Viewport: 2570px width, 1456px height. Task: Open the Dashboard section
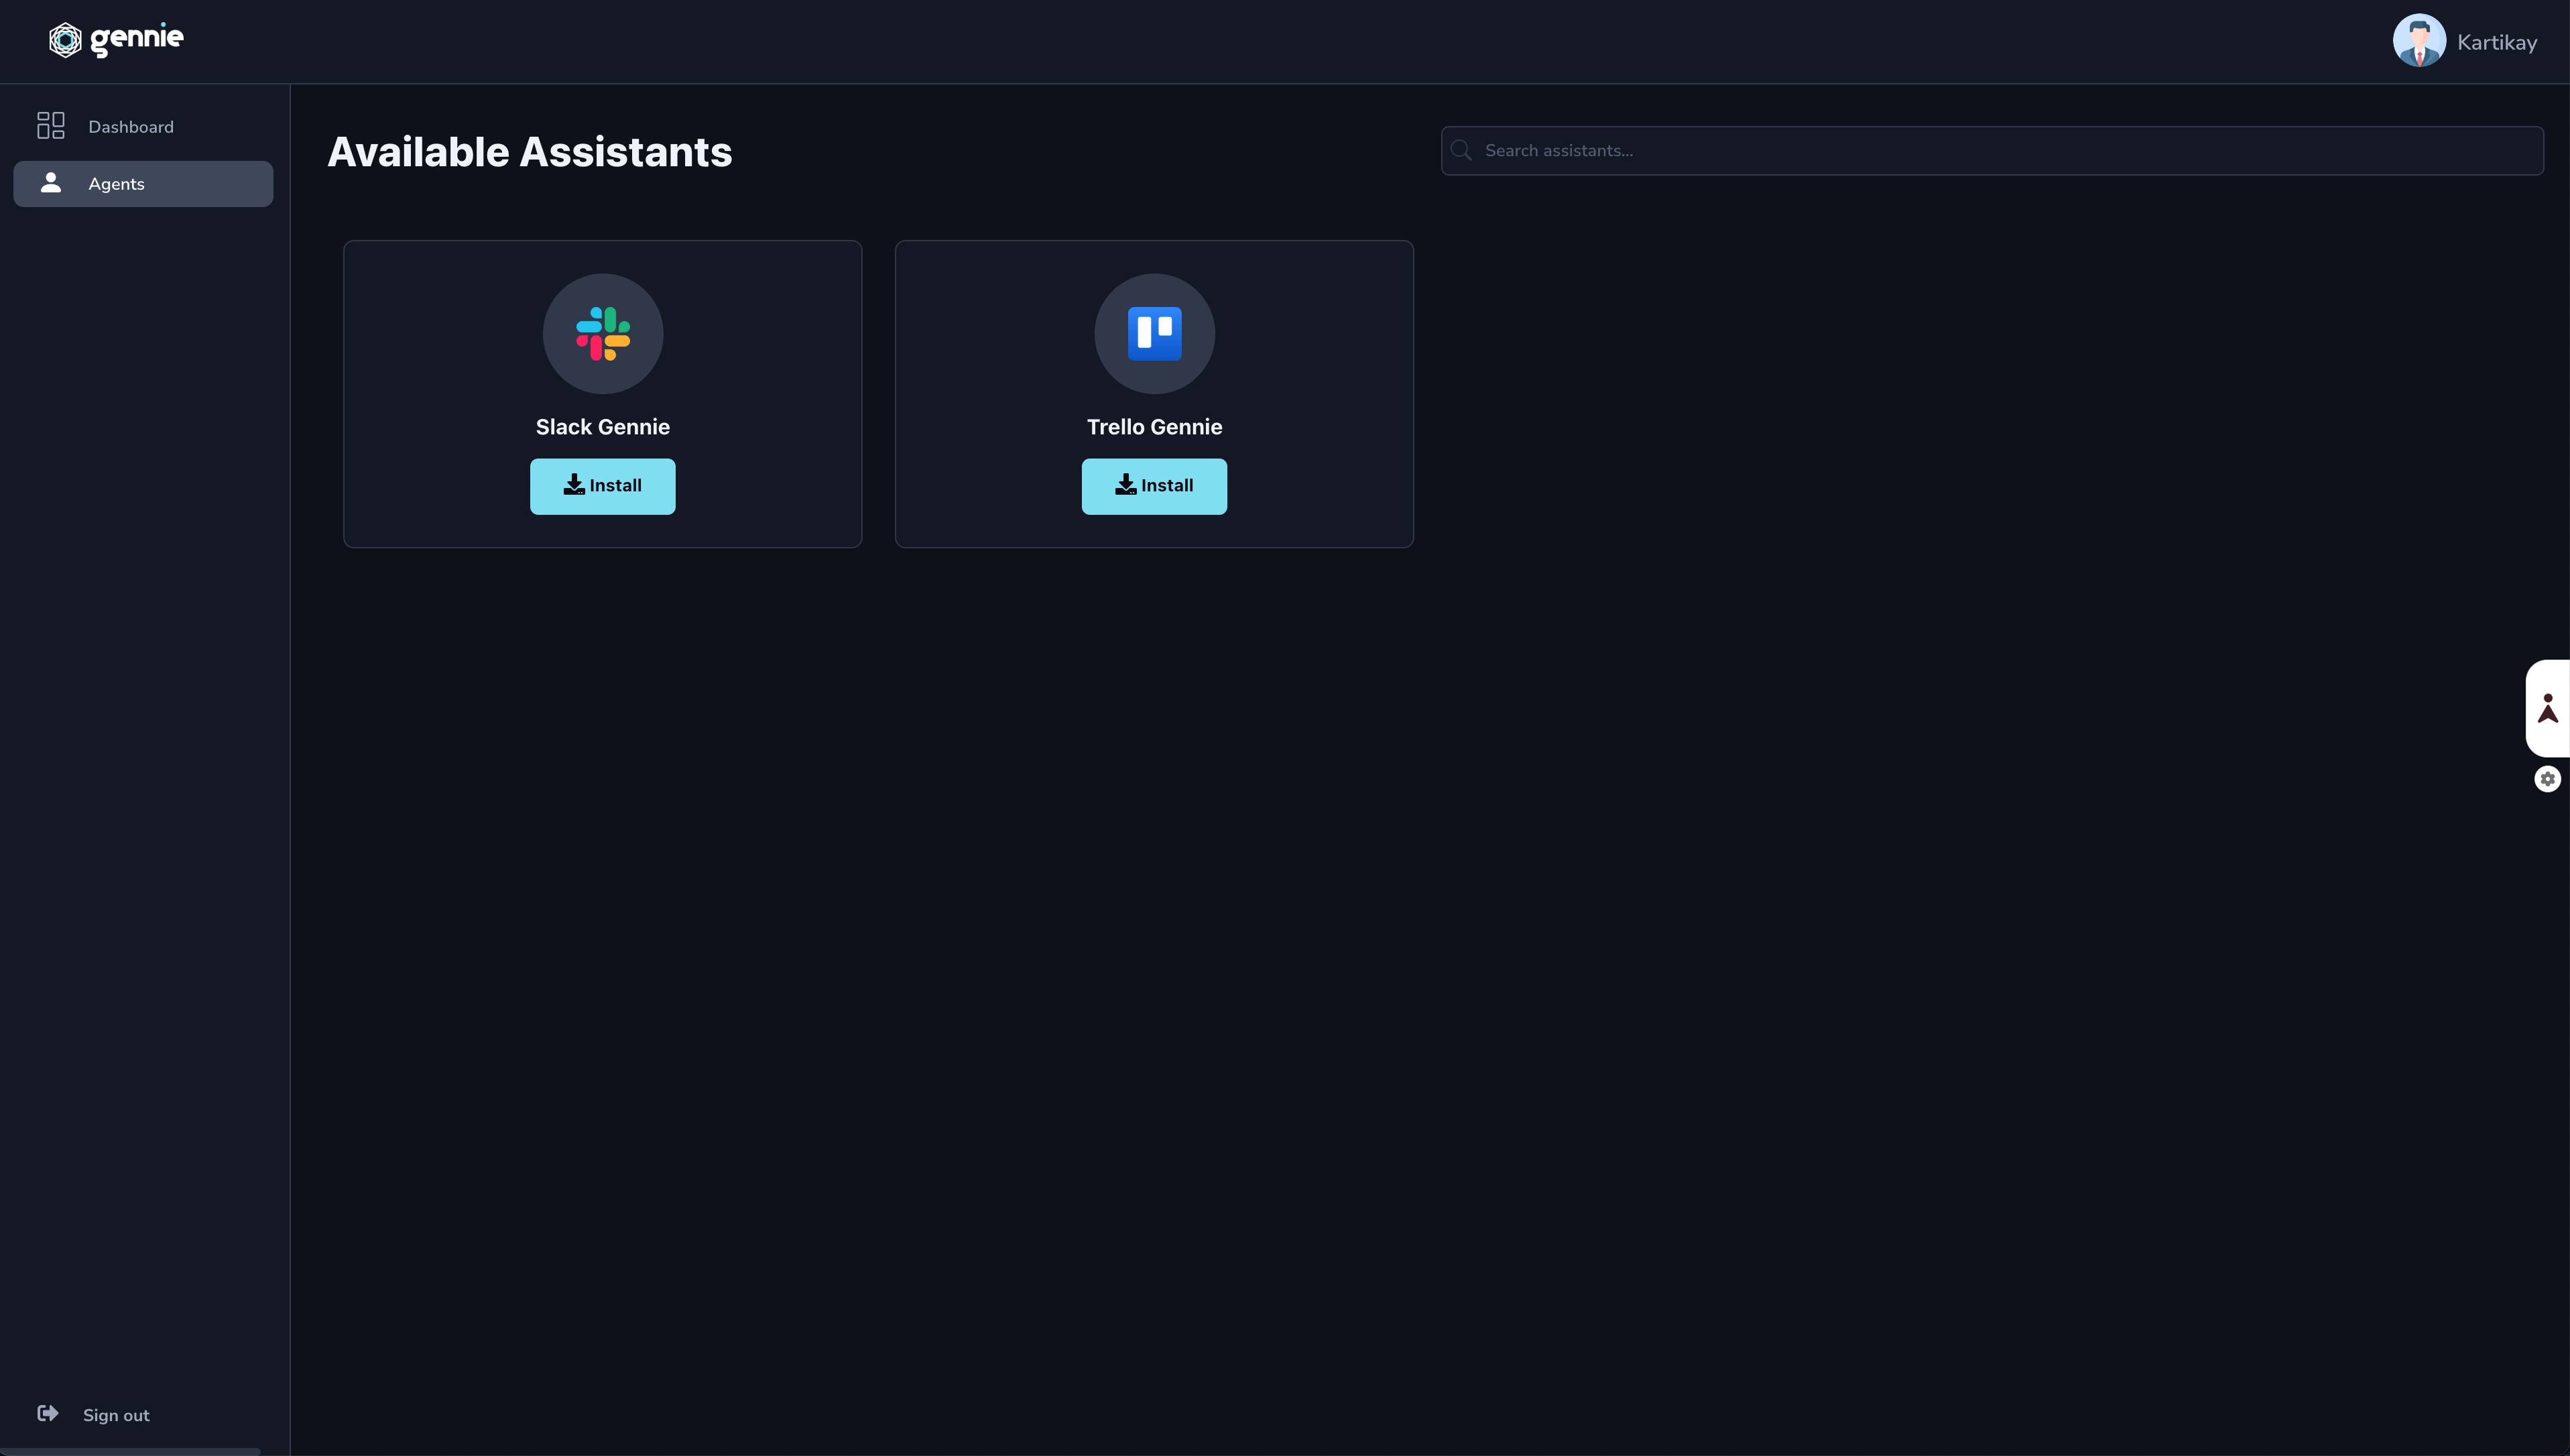(131, 126)
